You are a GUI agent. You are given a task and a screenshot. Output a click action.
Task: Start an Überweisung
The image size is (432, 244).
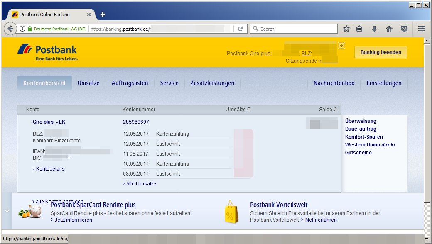point(361,121)
